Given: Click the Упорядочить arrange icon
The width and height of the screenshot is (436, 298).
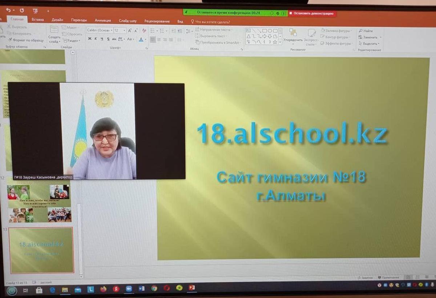Looking at the screenshot, I should [x=293, y=33].
